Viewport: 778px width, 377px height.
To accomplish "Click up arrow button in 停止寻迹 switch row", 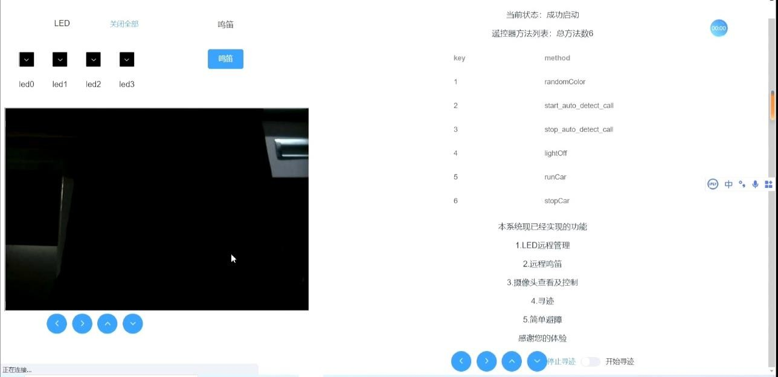I will point(512,361).
